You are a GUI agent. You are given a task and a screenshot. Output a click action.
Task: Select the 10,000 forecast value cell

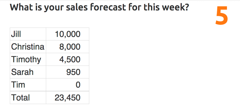(68, 34)
